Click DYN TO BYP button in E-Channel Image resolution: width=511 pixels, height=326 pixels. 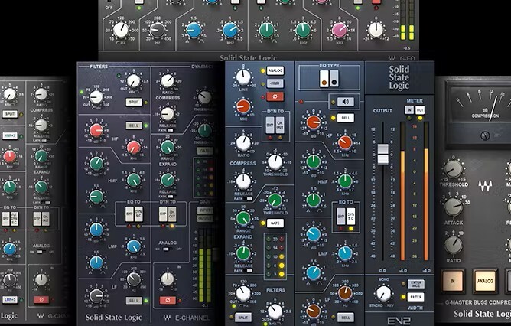163,214
